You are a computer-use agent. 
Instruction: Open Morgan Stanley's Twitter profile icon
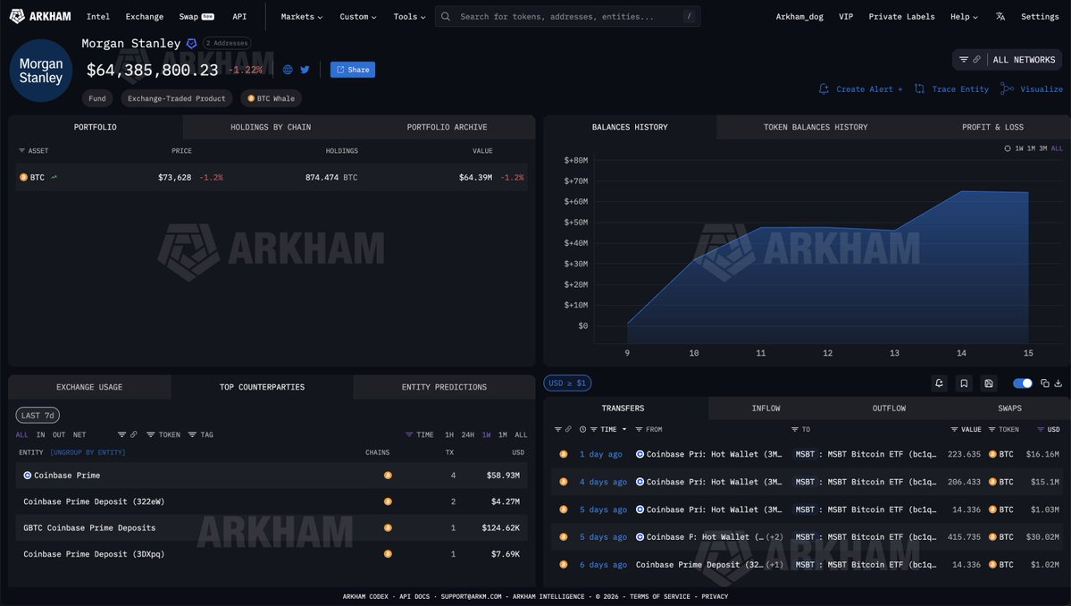pyautogui.click(x=305, y=70)
